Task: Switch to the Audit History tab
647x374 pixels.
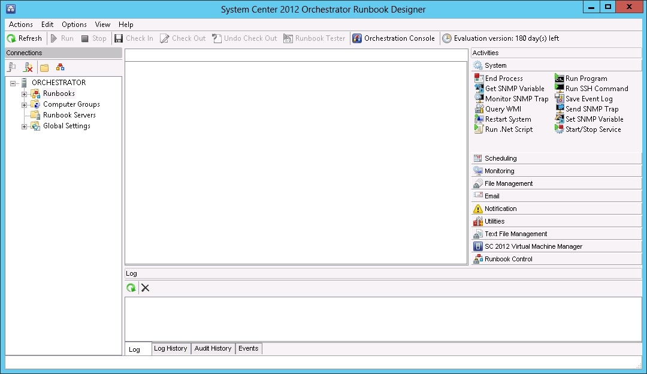Action: tap(213, 348)
